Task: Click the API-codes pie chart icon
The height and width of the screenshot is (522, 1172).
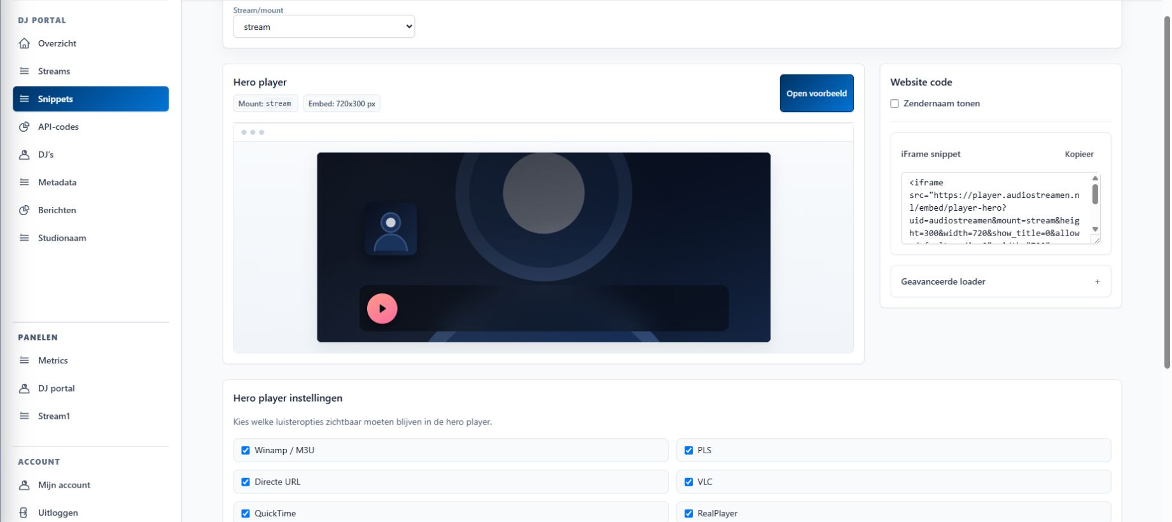Action: 24,127
